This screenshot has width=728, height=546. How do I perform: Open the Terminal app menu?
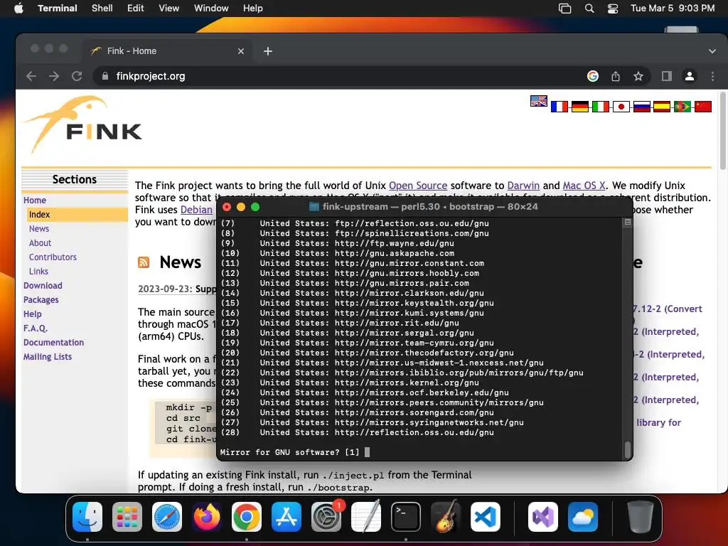point(58,9)
